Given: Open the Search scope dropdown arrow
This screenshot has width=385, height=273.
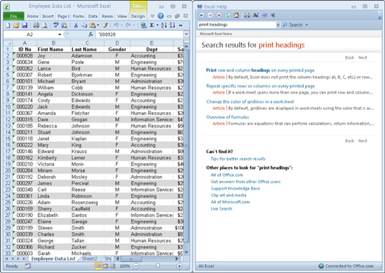Looking at the screenshot, I should pos(307,24).
